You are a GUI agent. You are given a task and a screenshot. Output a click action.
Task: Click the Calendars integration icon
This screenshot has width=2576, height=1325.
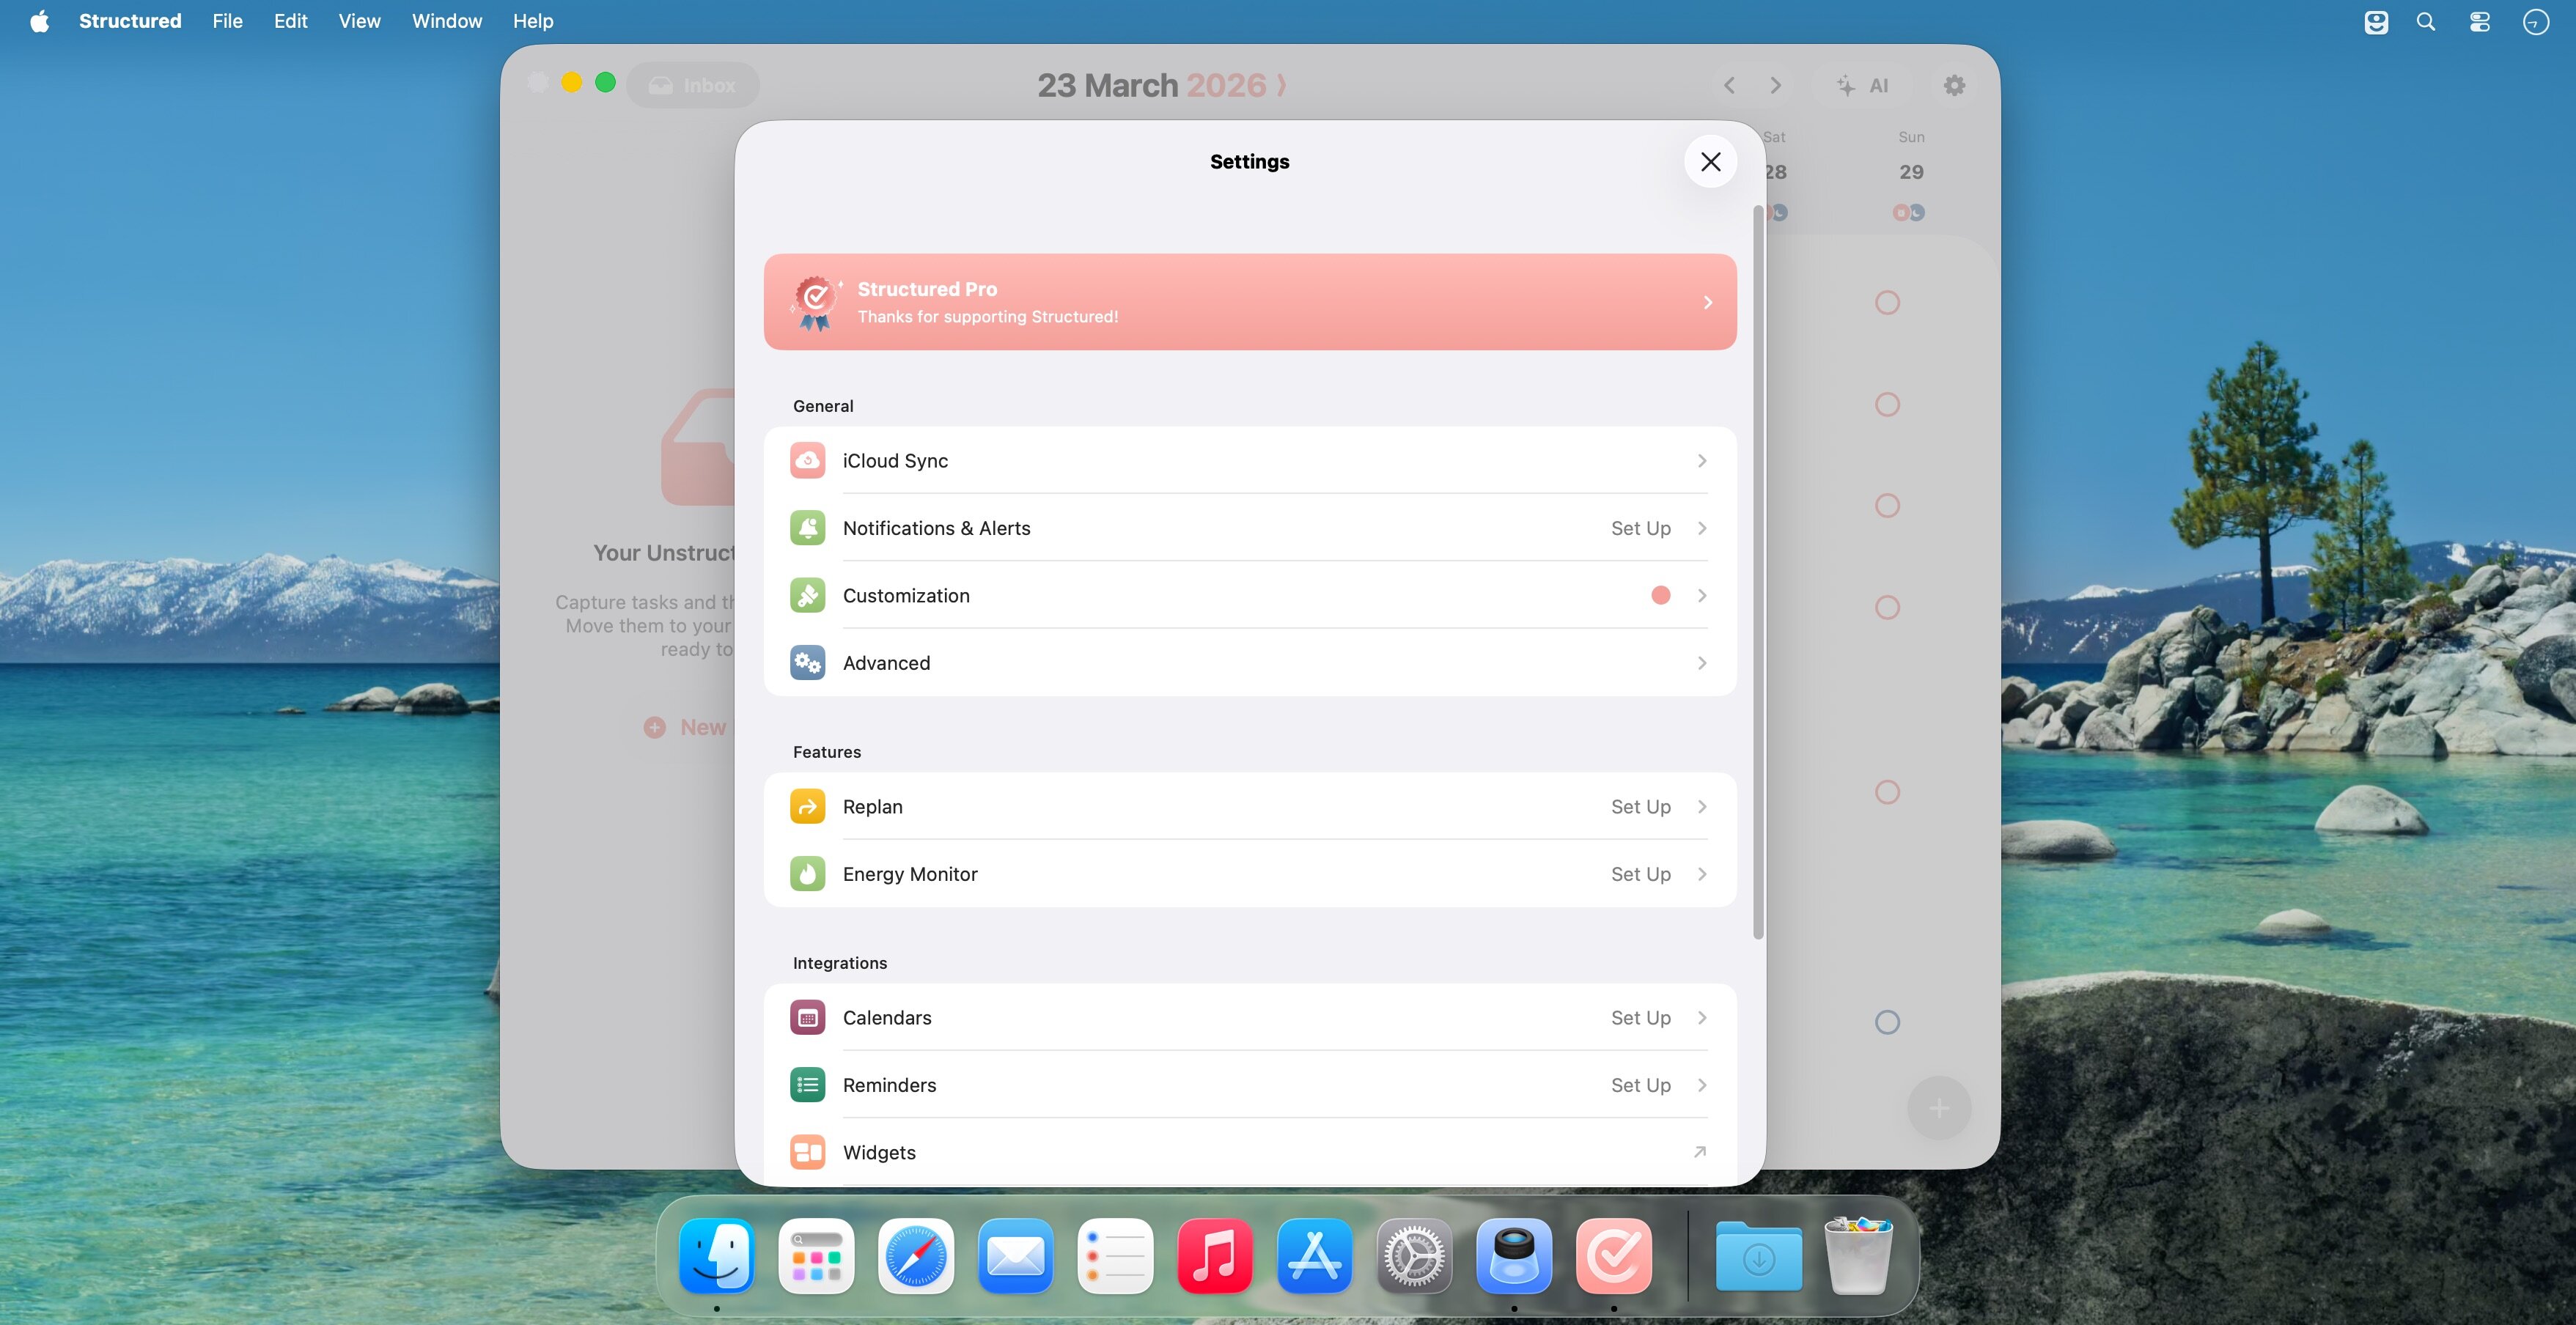(x=807, y=1018)
